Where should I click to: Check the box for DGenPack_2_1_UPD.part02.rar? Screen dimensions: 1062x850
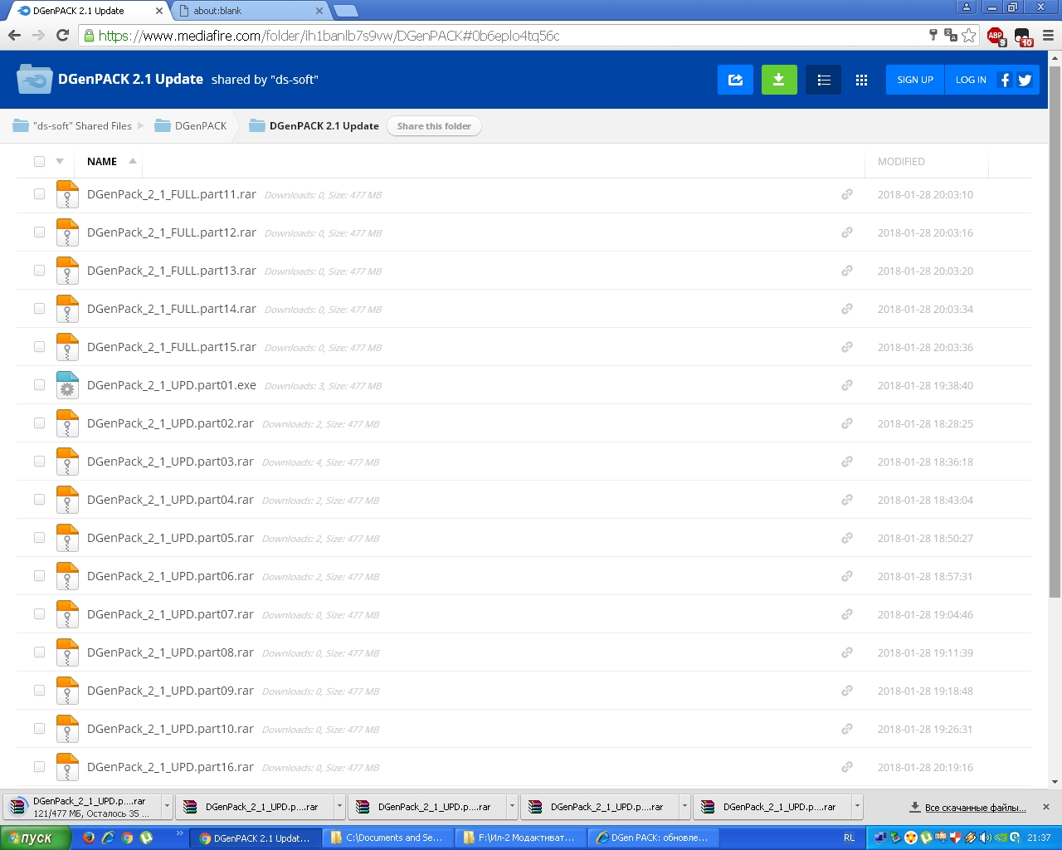pos(39,423)
